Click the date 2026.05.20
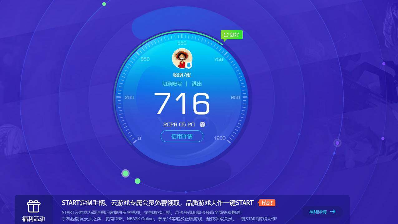 tap(179, 124)
